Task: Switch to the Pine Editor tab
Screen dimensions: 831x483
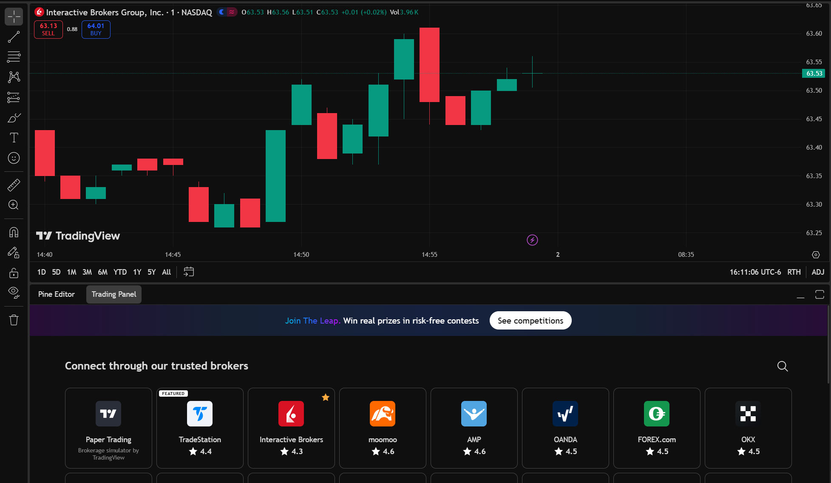Action: coord(57,294)
